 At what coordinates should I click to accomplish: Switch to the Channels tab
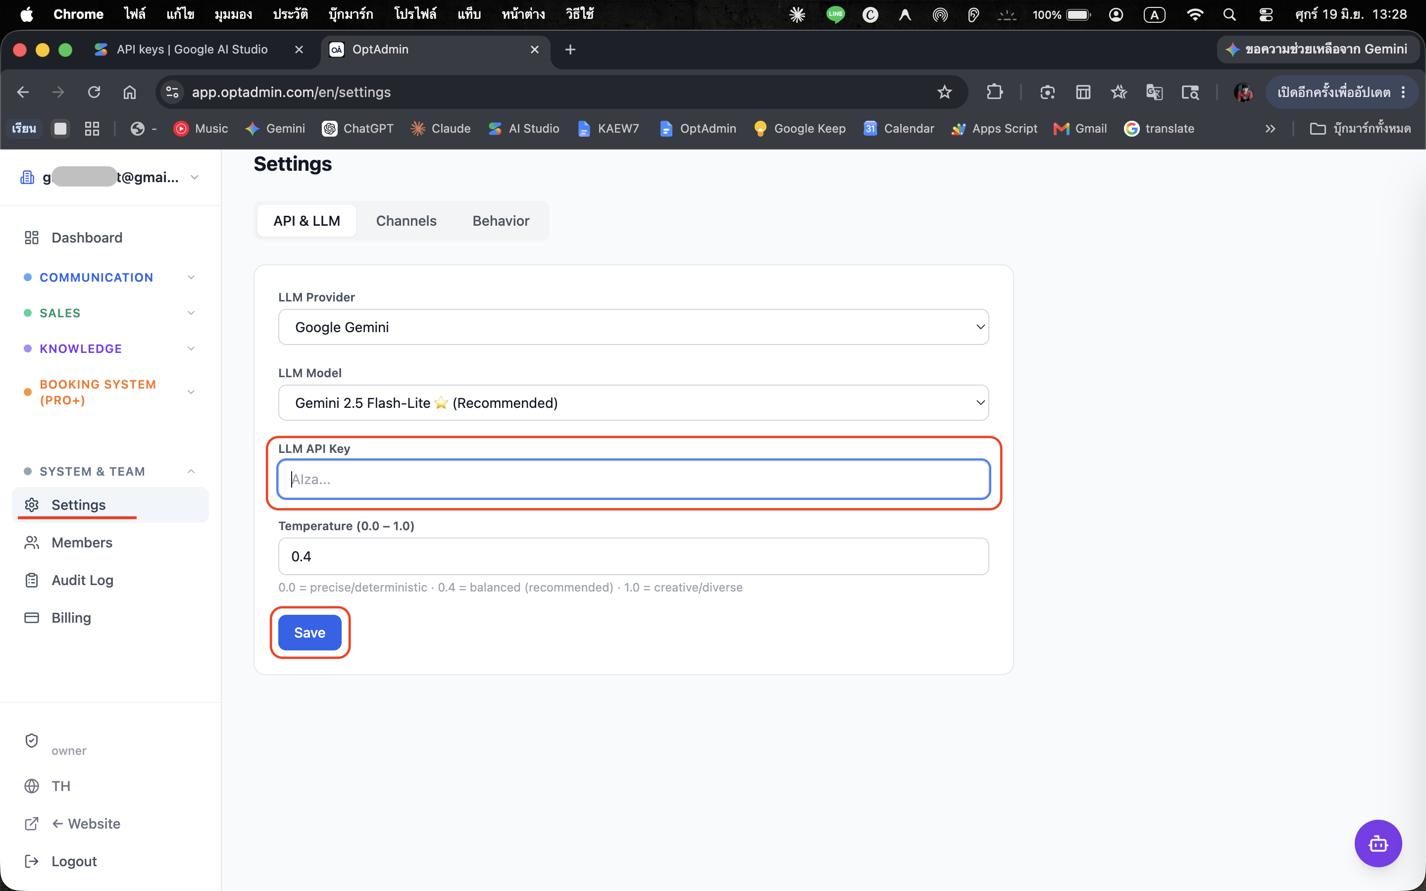point(406,221)
